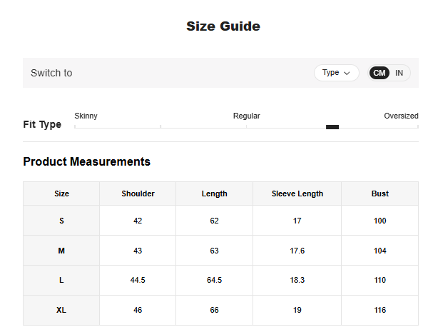Click the Sleeve Length column header

coord(297,193)
